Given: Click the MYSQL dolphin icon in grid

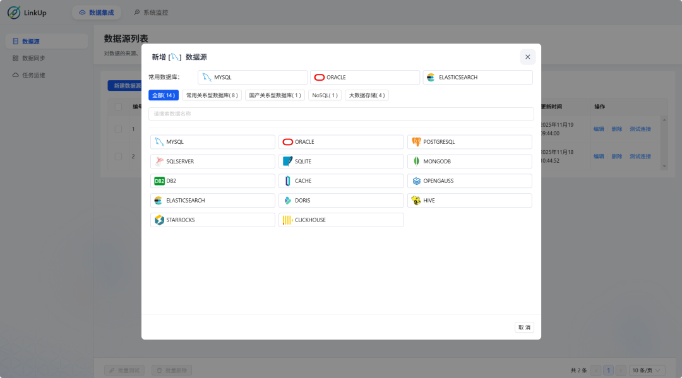Looking at the screenshot, I should click(x=159, y=142).
